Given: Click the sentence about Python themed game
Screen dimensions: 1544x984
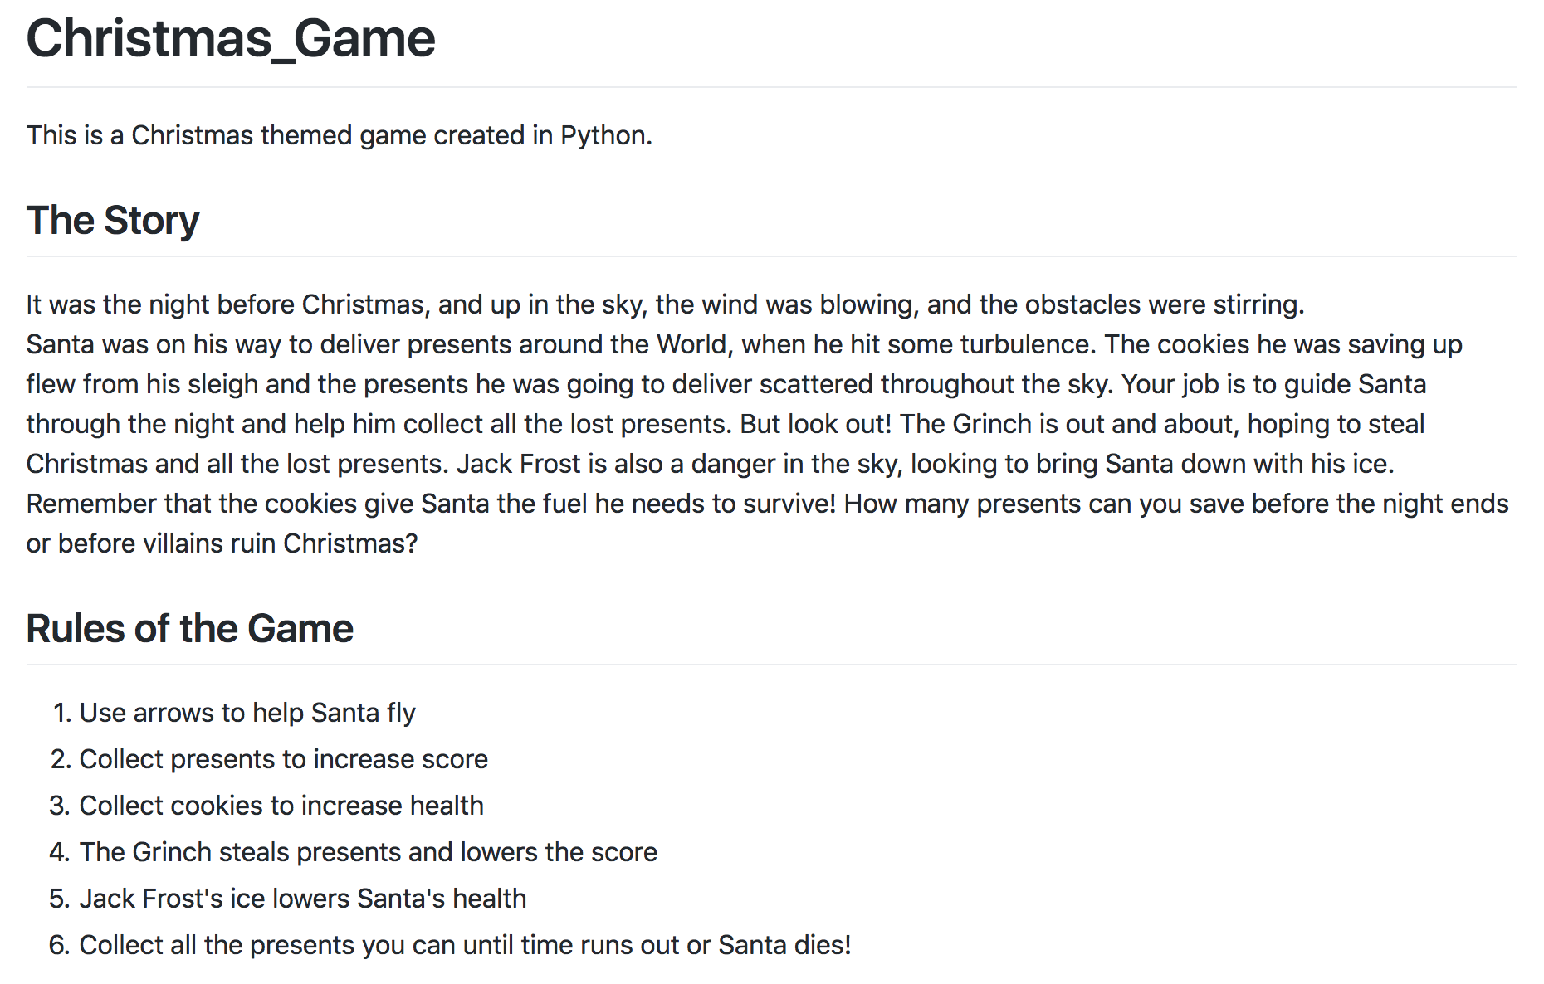Looking at the screenshot, I should click(340, 135).
